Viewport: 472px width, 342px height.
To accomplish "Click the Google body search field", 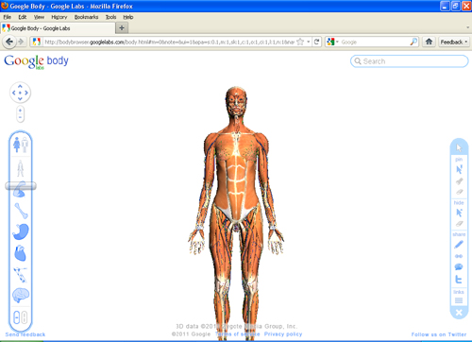I will pos(410,61).
